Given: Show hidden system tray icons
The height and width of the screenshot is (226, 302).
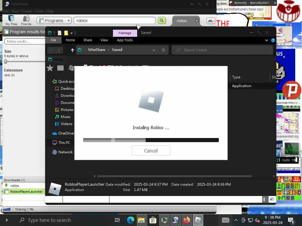Looking at the screenshot, I should [236, 220].
